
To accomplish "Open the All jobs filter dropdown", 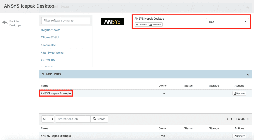I will [48, 119].
